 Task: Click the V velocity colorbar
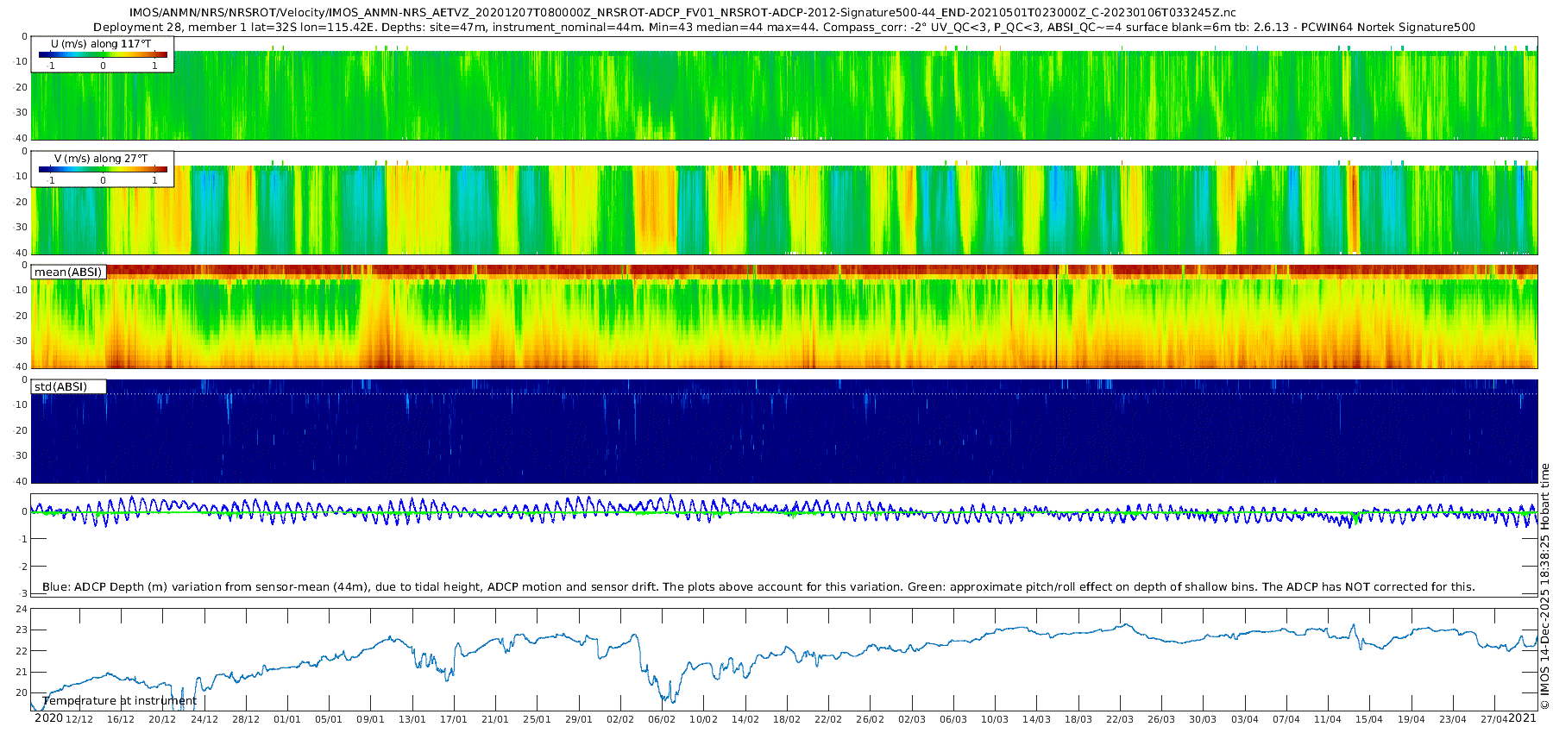[x=103, y=170]
